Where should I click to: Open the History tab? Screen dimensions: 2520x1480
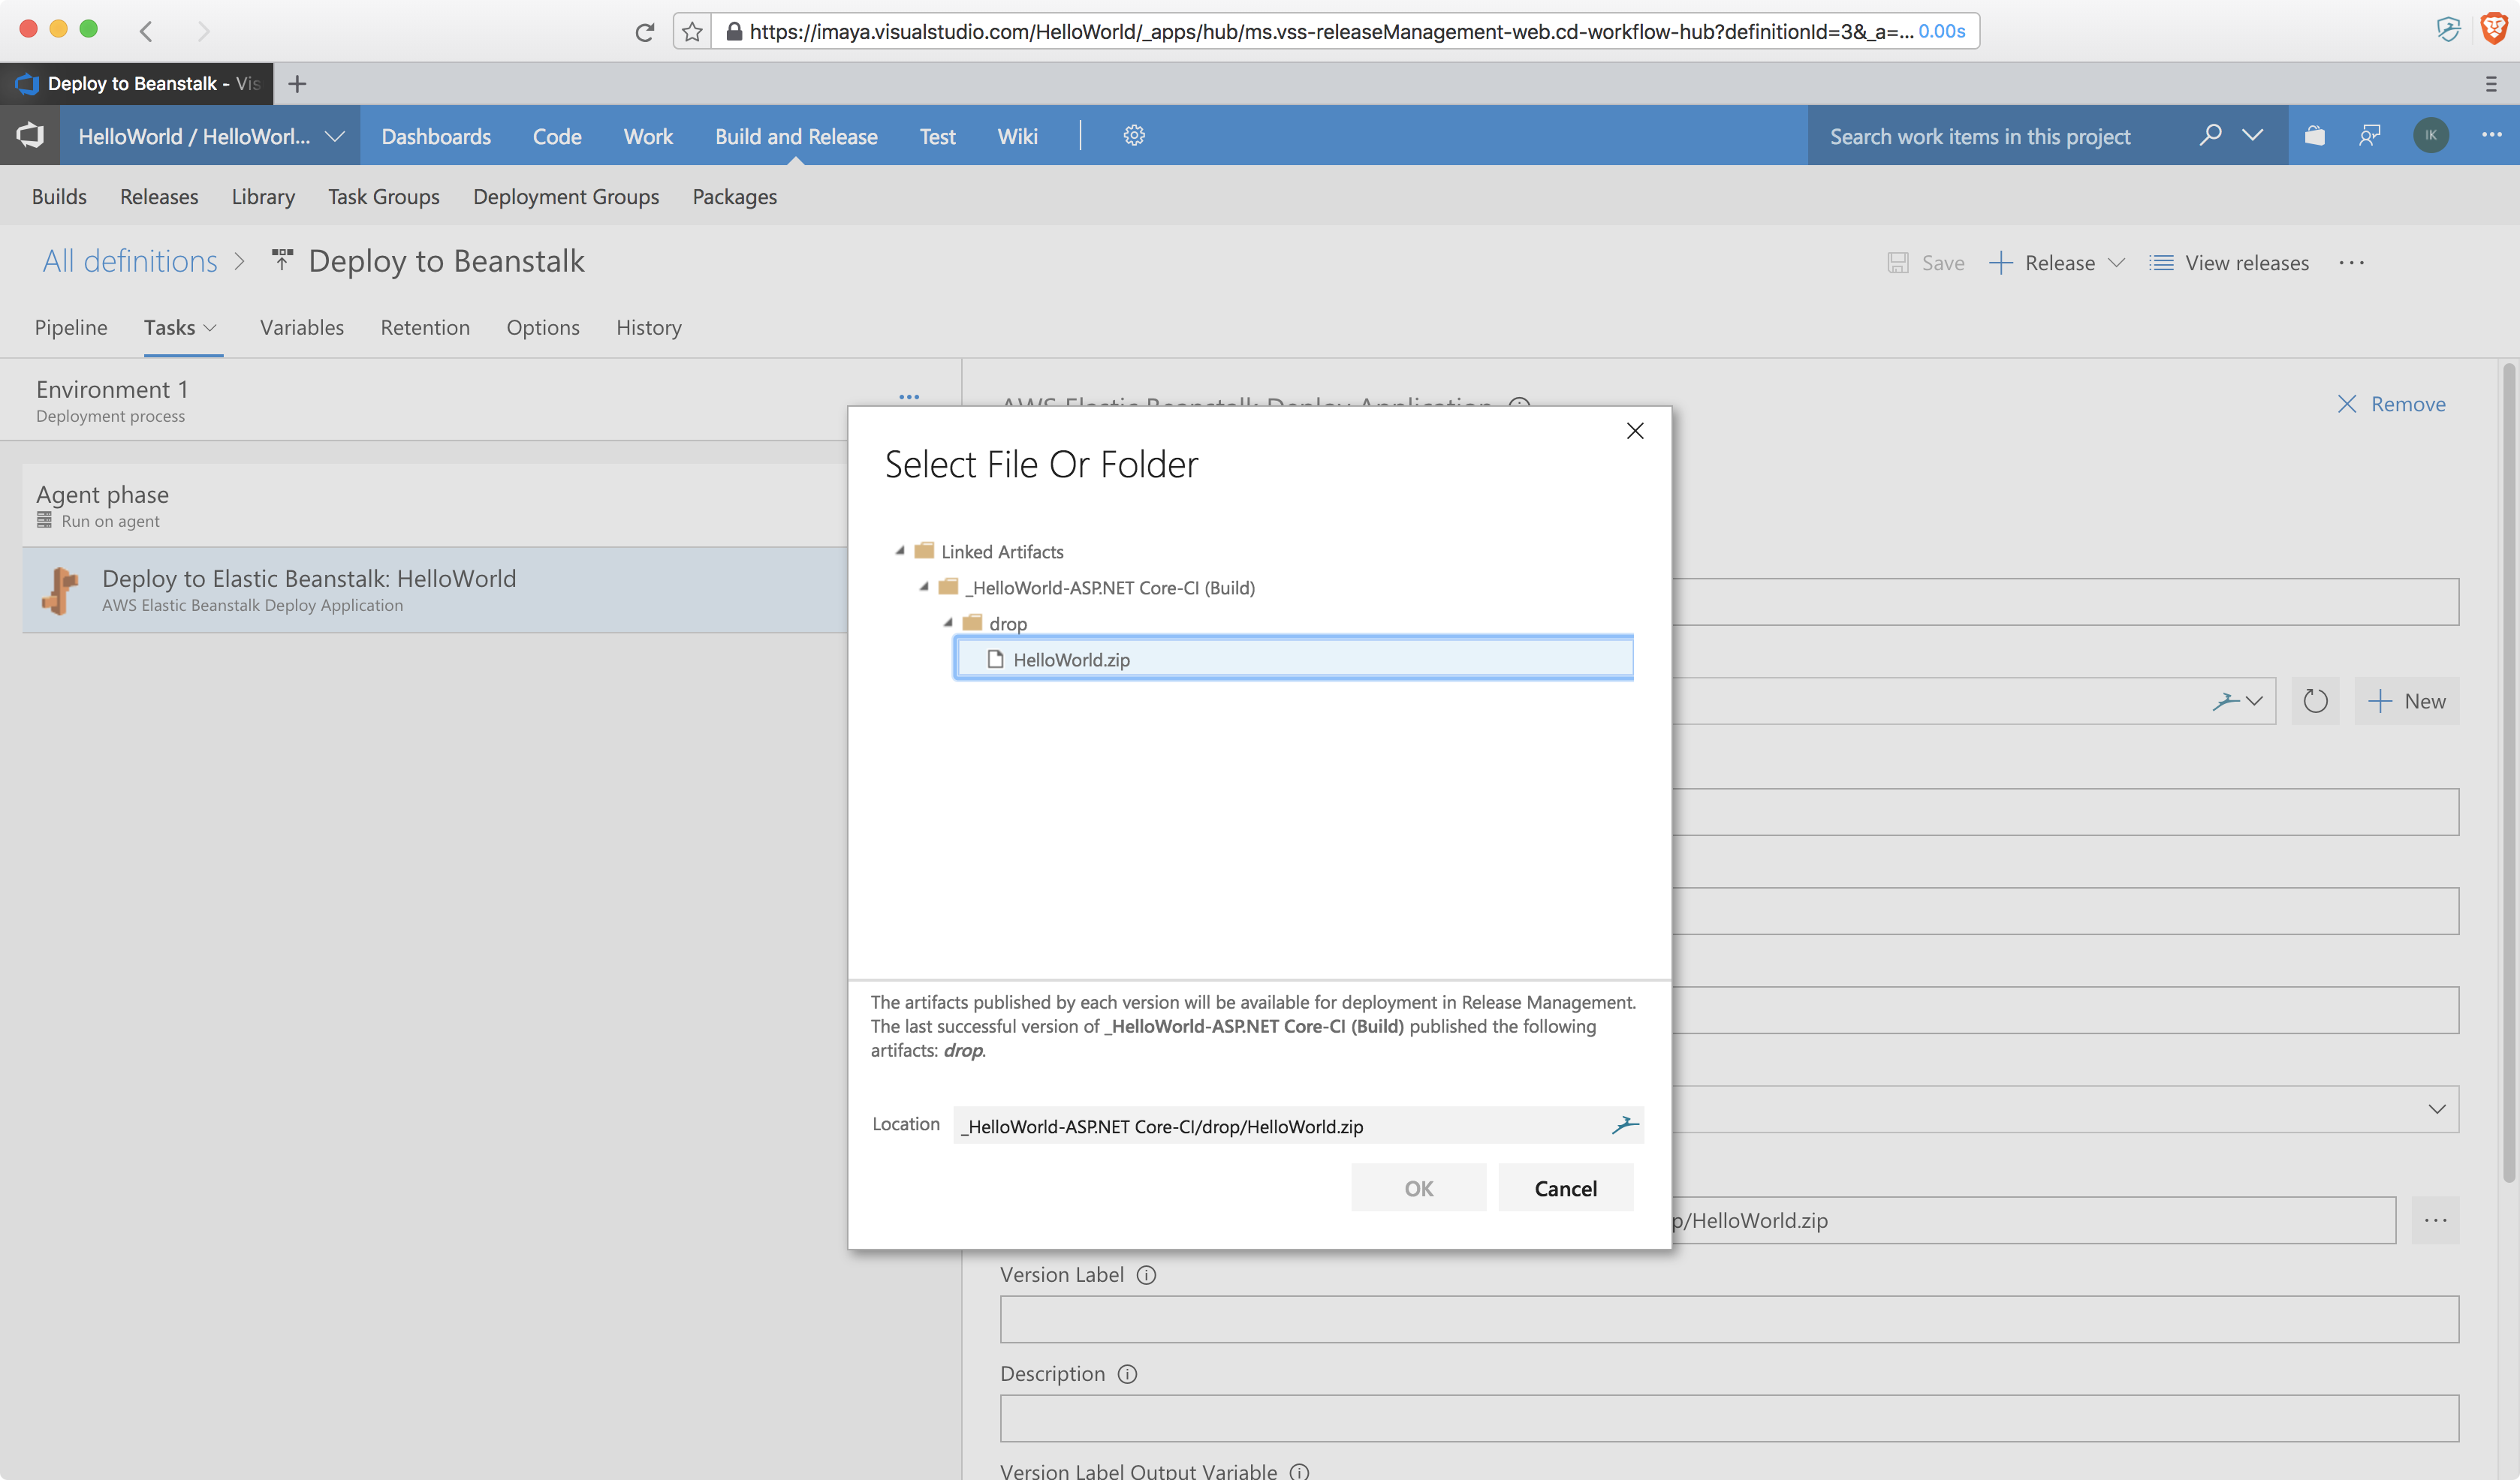(649, 326)
